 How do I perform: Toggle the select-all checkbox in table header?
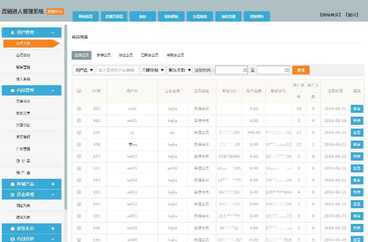tap(79, 91)
